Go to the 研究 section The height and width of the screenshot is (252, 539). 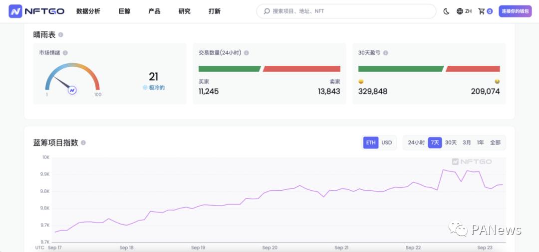184,11
